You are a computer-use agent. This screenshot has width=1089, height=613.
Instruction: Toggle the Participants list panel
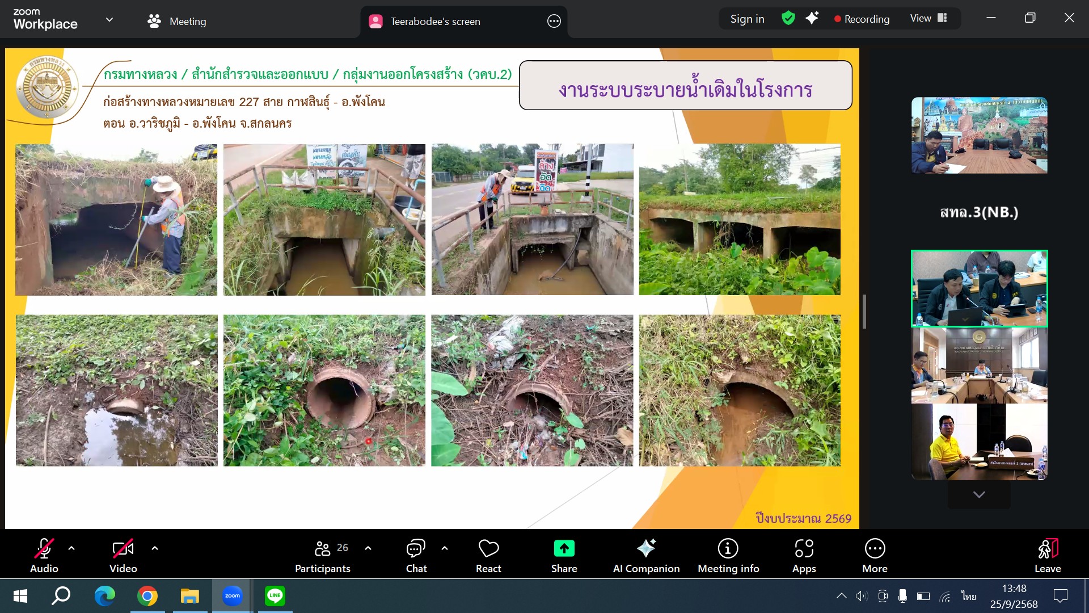pyautogui.click(x=323, y=555)
